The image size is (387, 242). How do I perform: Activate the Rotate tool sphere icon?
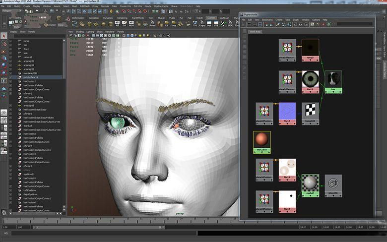[x=3, y=65]
